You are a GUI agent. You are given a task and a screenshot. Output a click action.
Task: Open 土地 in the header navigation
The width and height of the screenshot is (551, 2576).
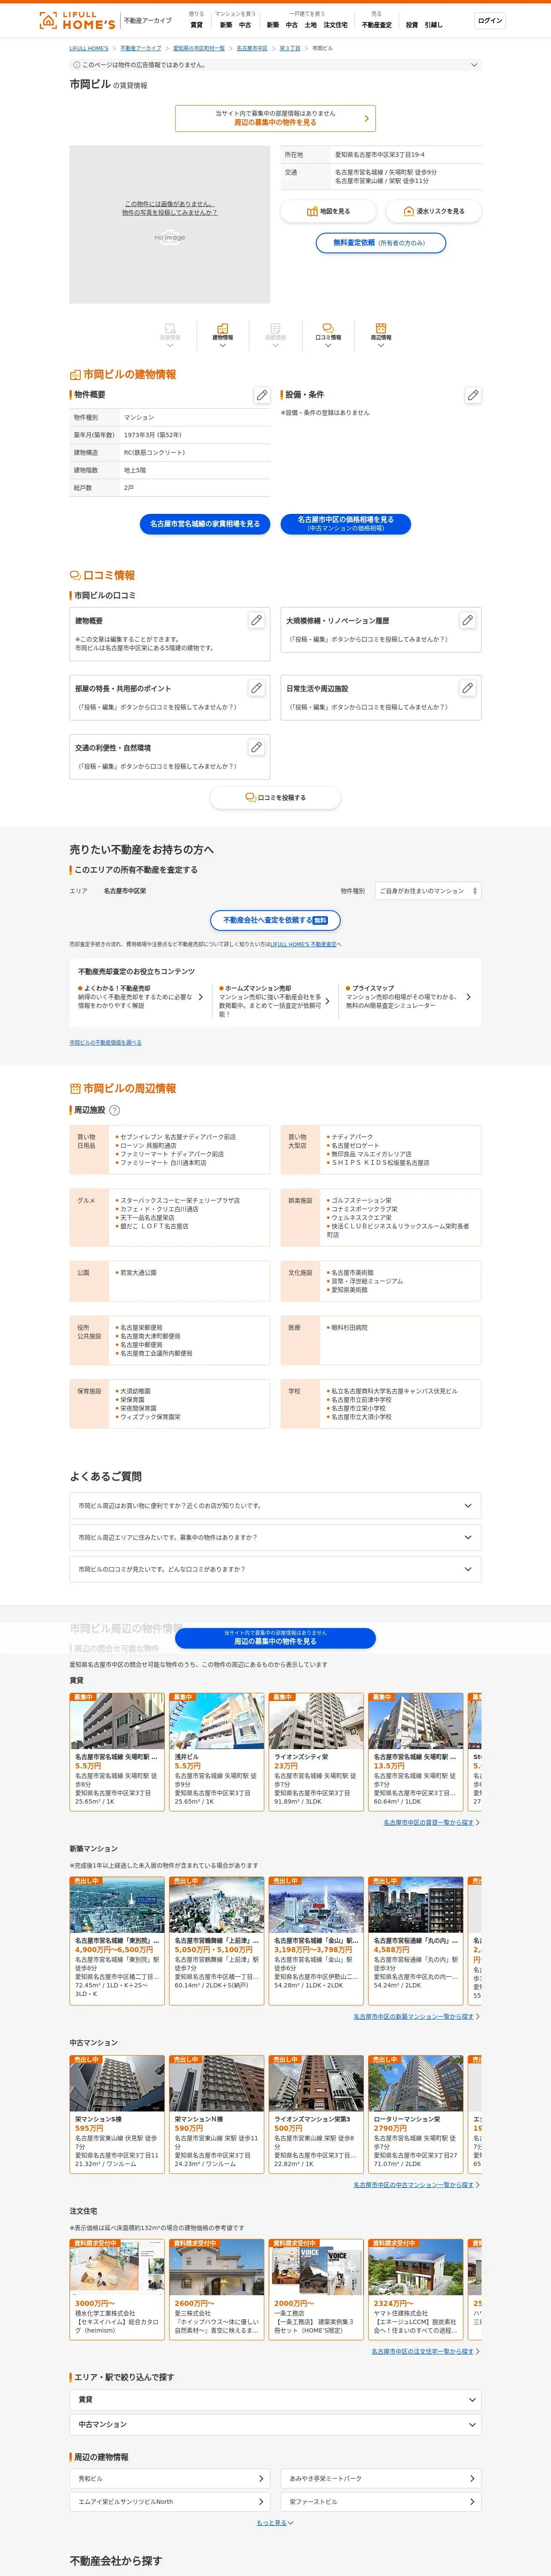click(x=311, y=25)
